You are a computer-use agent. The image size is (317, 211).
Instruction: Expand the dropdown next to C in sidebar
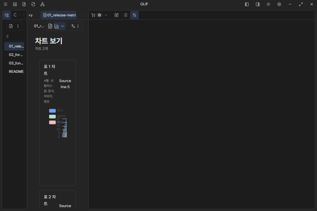tap(20, 15)
